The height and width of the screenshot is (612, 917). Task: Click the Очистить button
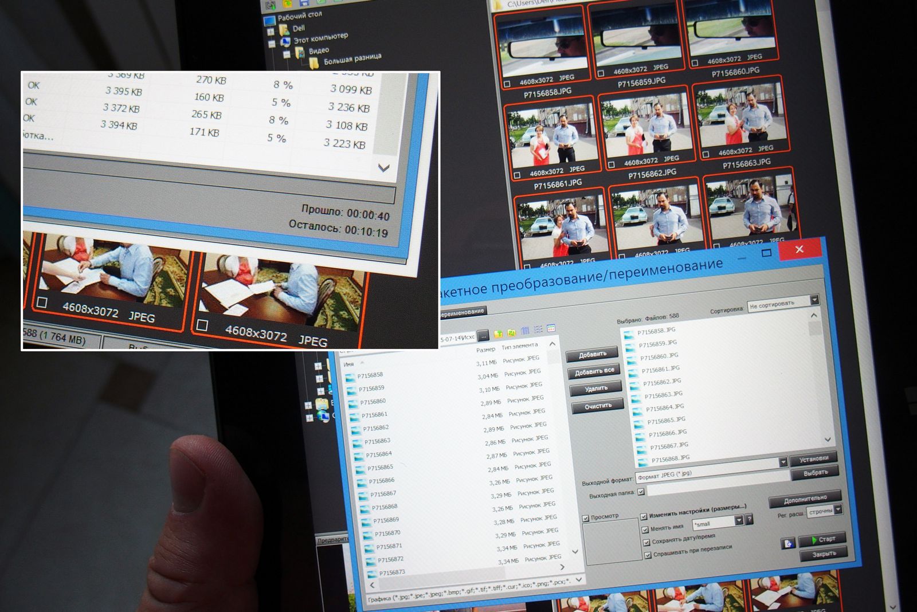[x=598, y=406]
